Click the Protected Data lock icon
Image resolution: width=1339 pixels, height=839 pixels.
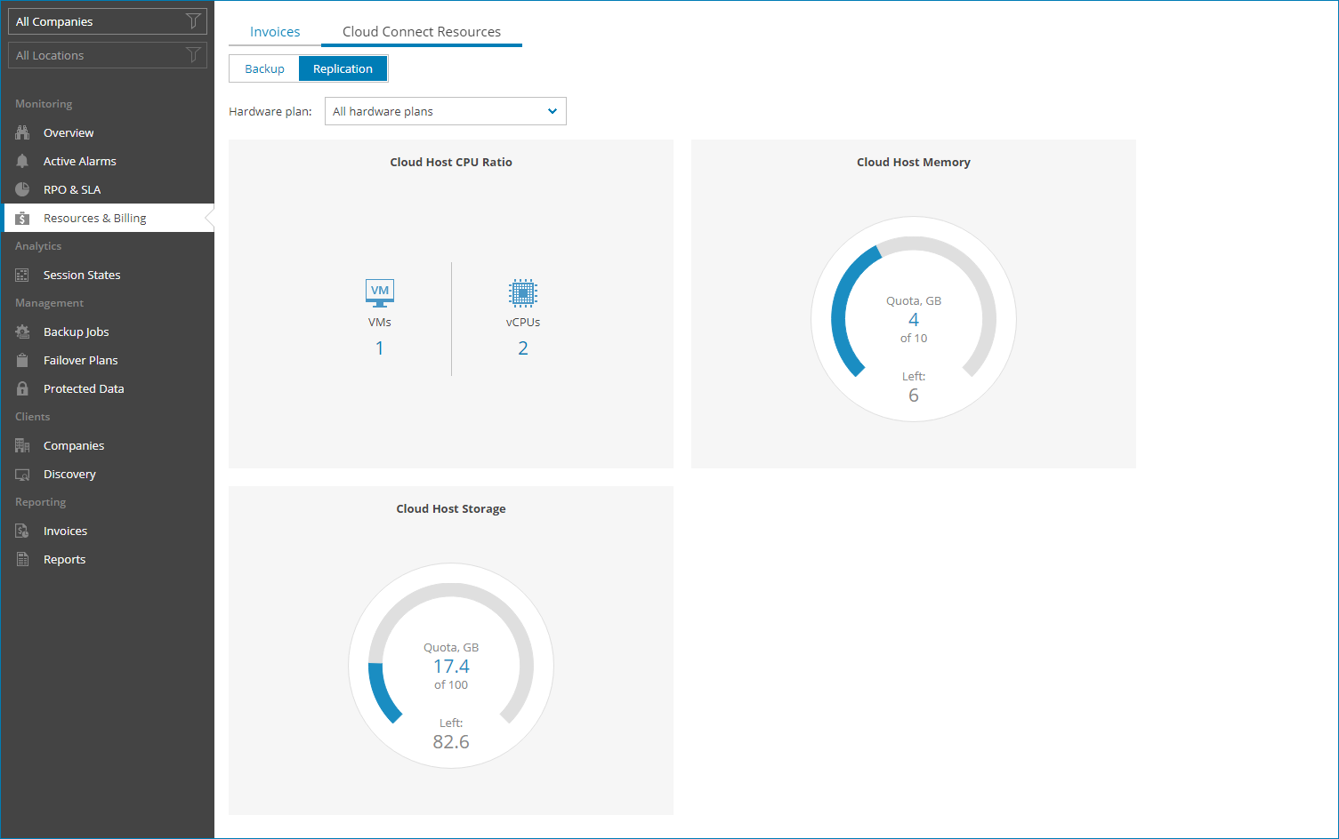21,388
